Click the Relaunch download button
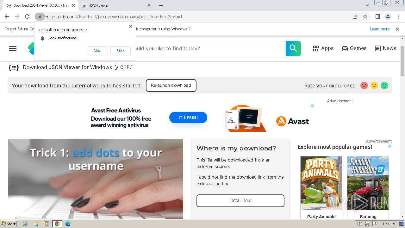Screen dimensions: 405x228 point(171,85)
